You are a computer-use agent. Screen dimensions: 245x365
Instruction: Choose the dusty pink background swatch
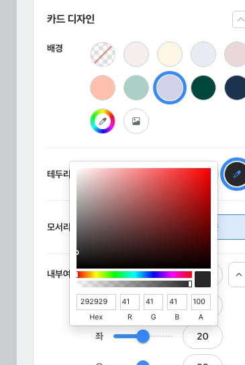pyautogui.click(x=235, y=54)
